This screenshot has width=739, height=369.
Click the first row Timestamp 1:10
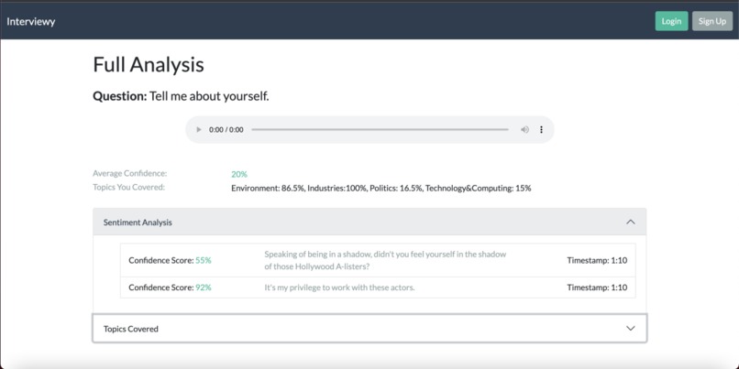pyautogui.click(x=597, y=260)
